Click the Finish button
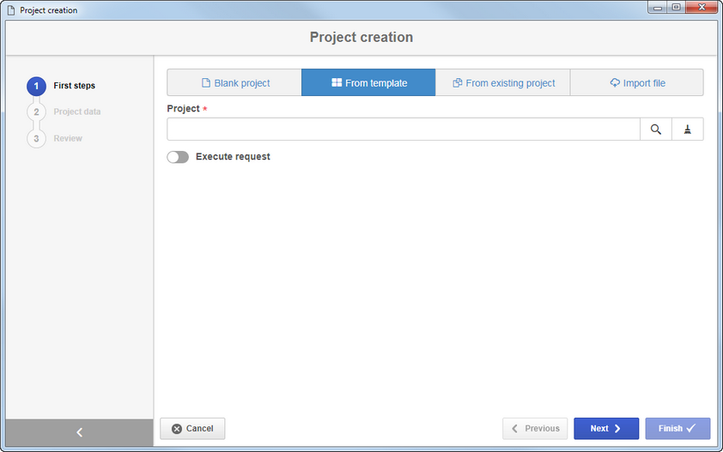Screen dimensions: 723x452 677,429
